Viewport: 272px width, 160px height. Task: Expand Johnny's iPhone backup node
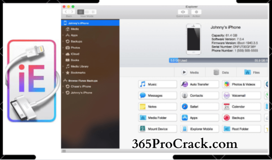pos(63,93)
